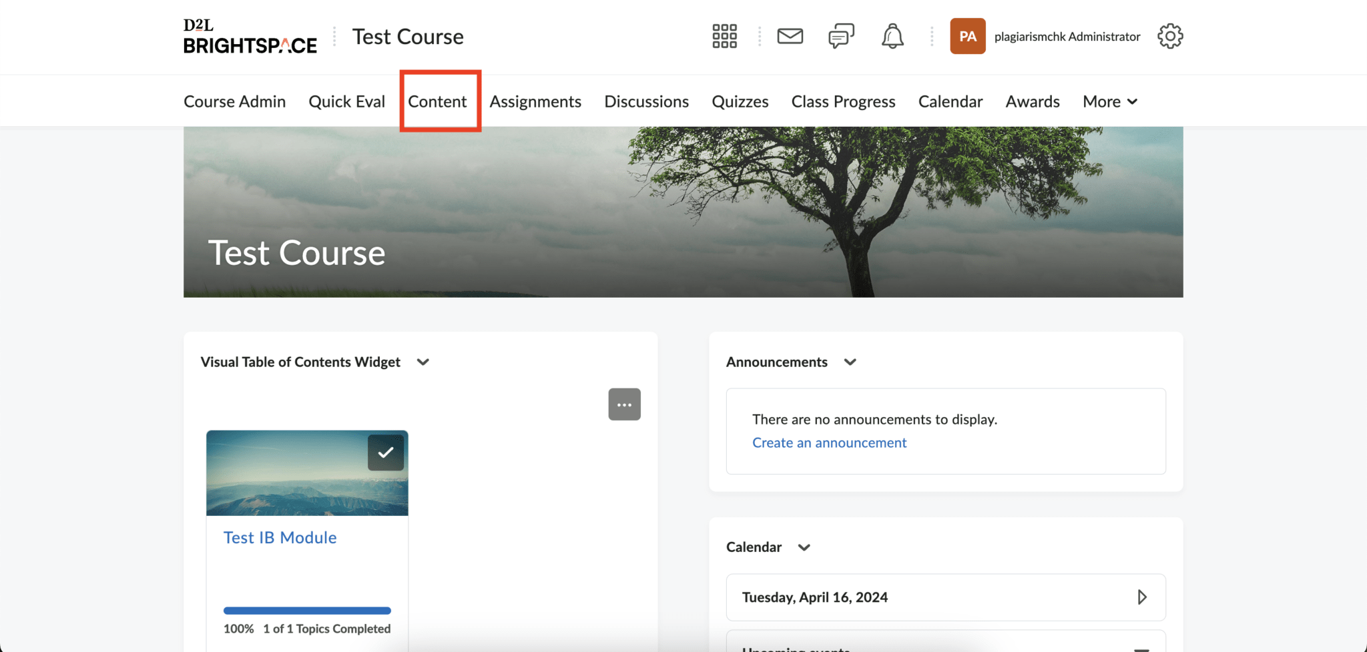Click the D2L Brightspace logo

click(250, 36)
